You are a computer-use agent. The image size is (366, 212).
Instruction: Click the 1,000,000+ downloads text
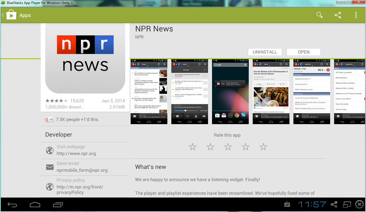point(65,107)
